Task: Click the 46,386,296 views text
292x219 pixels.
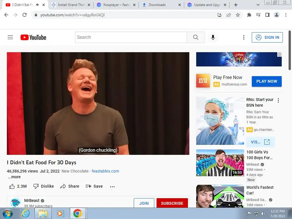Action: (x=22, y=171)
